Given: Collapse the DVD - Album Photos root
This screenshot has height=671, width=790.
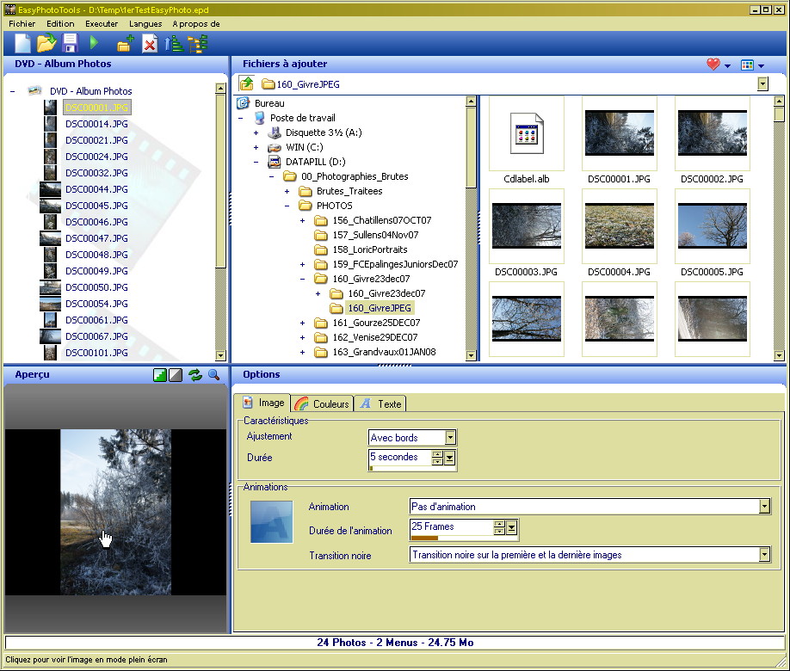Looking at the screenshot, I should [x=14, y=91].
